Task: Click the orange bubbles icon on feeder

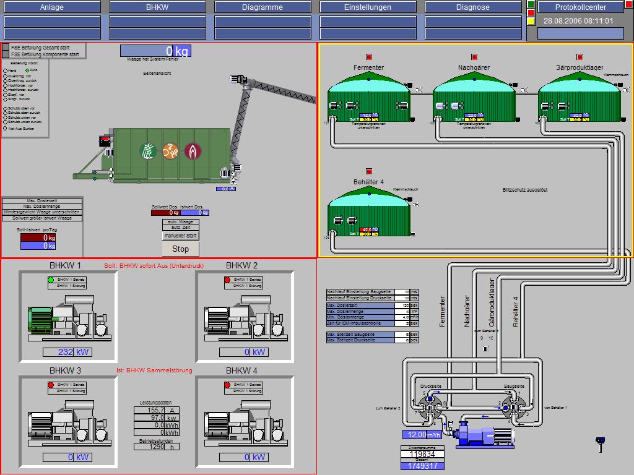Action: pos(171,151)
